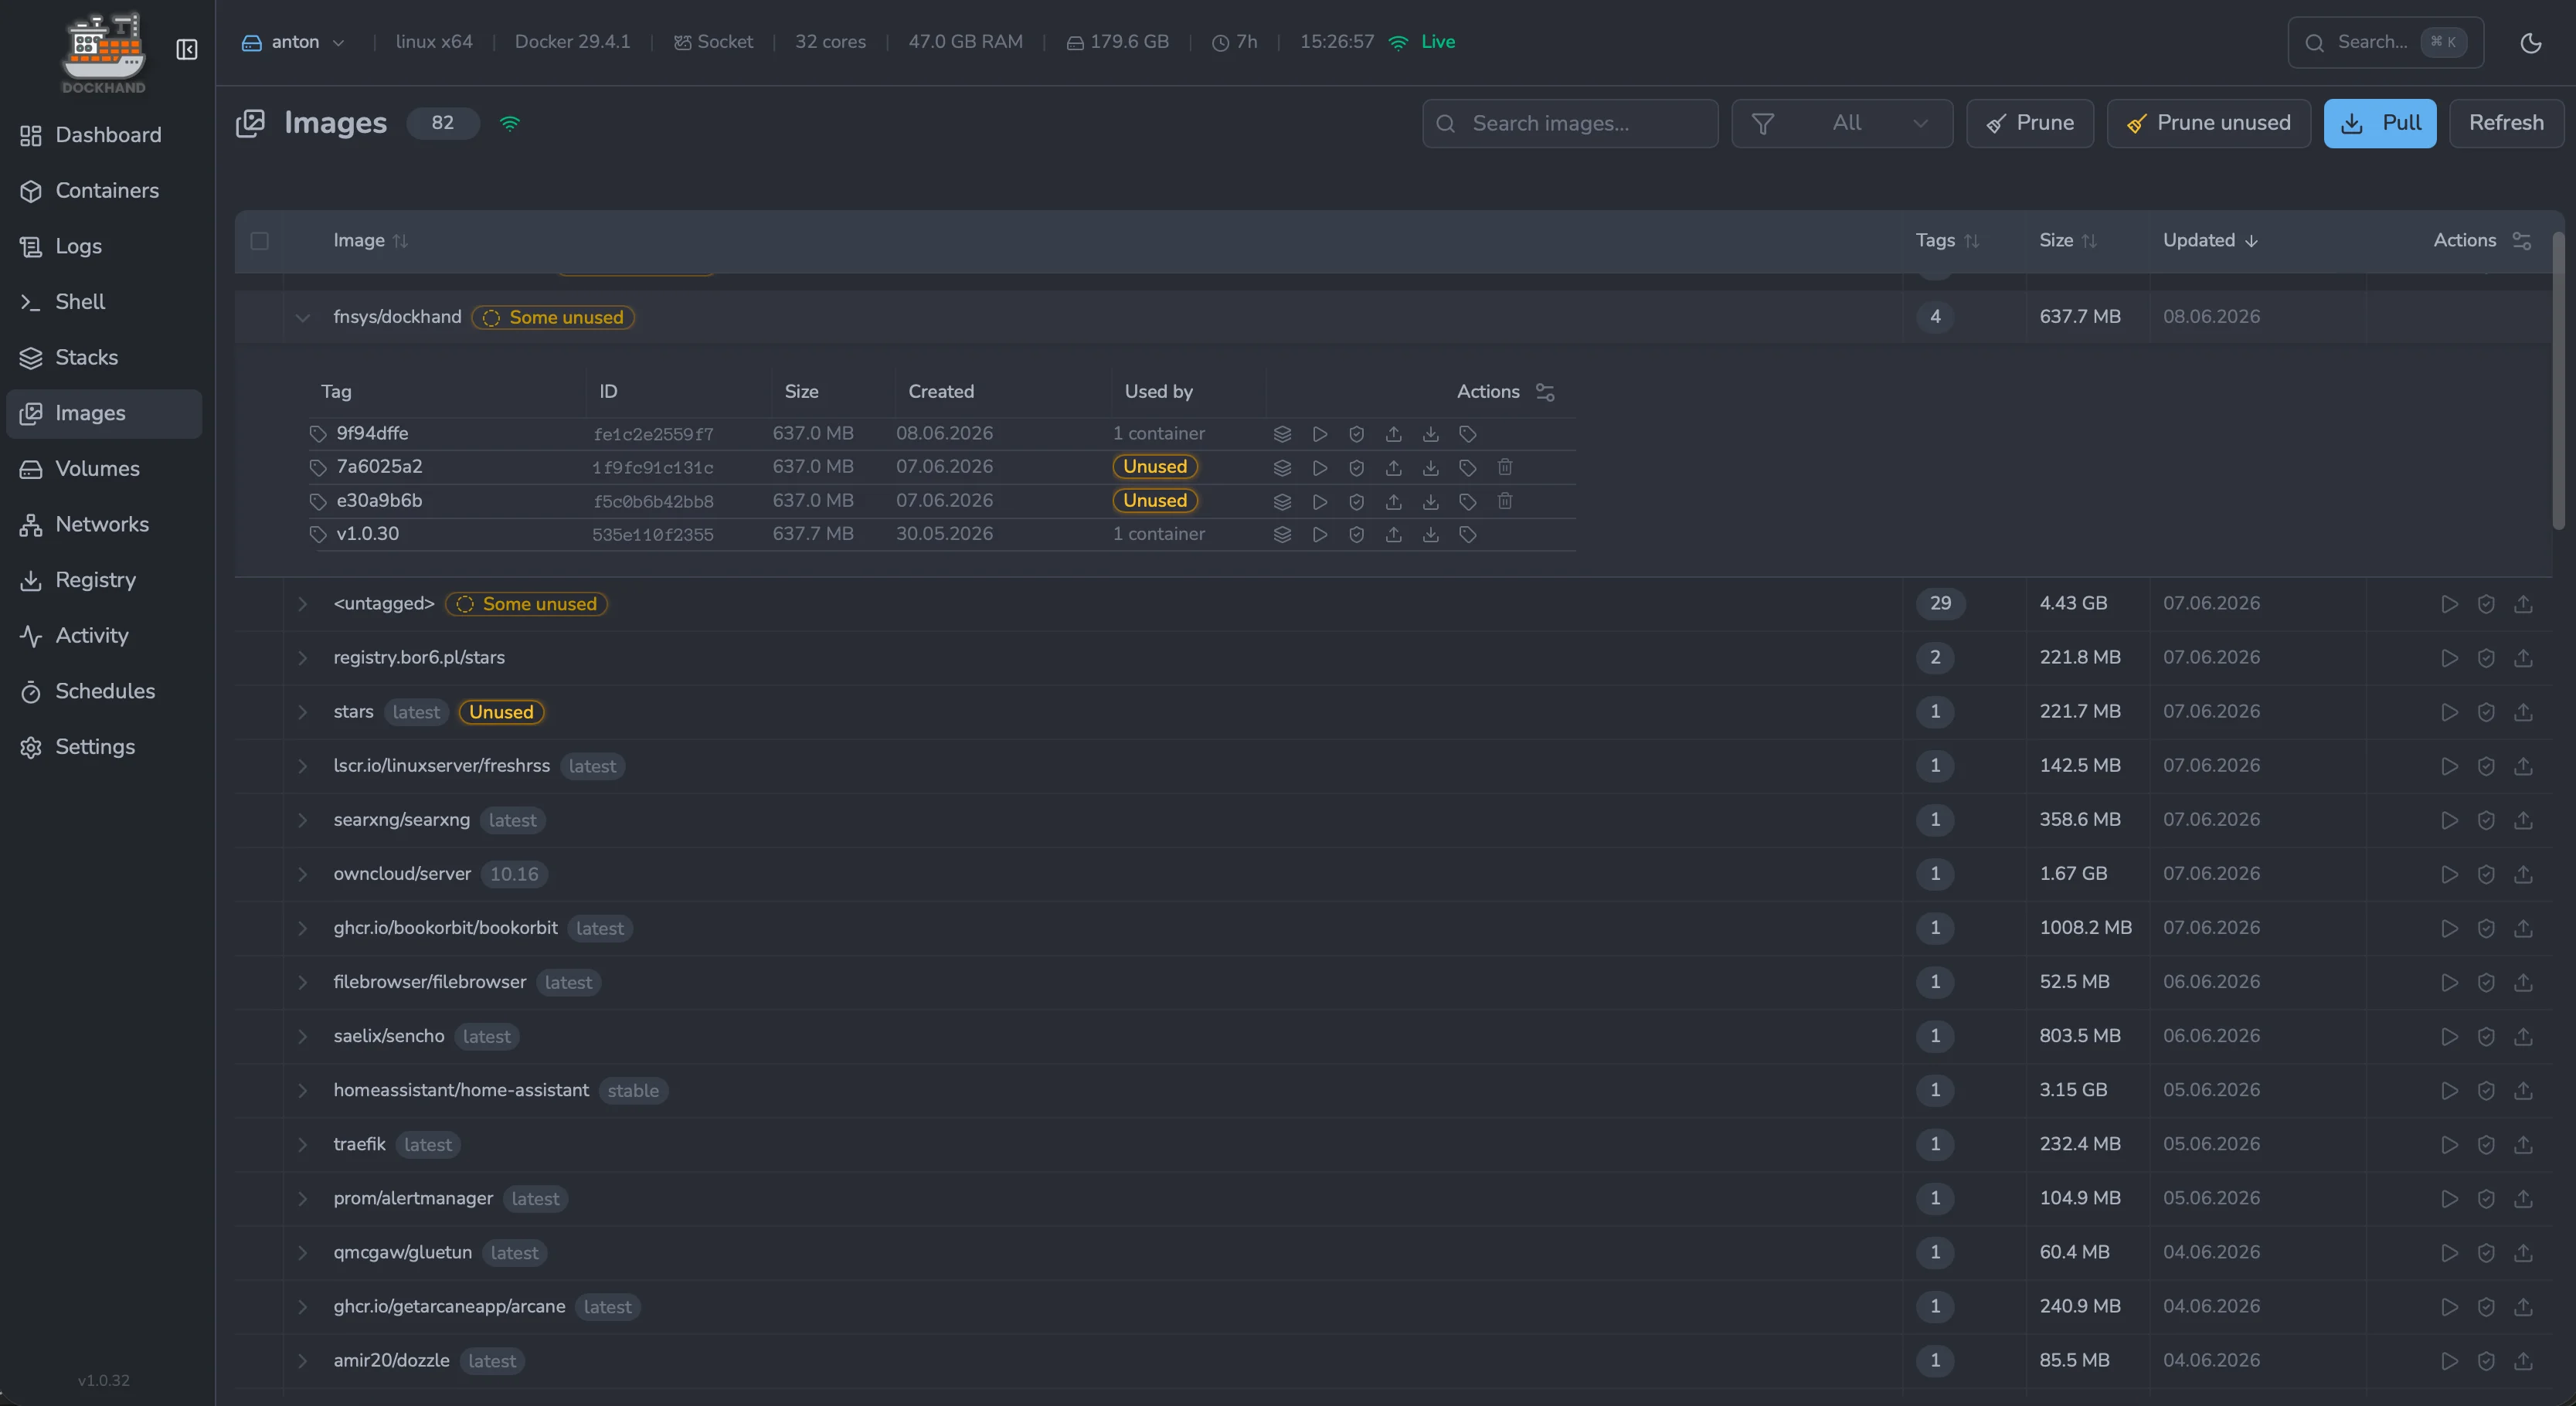2576x1406 pixels.
Task: Click the Prune button
Action: coord(2030,123)
